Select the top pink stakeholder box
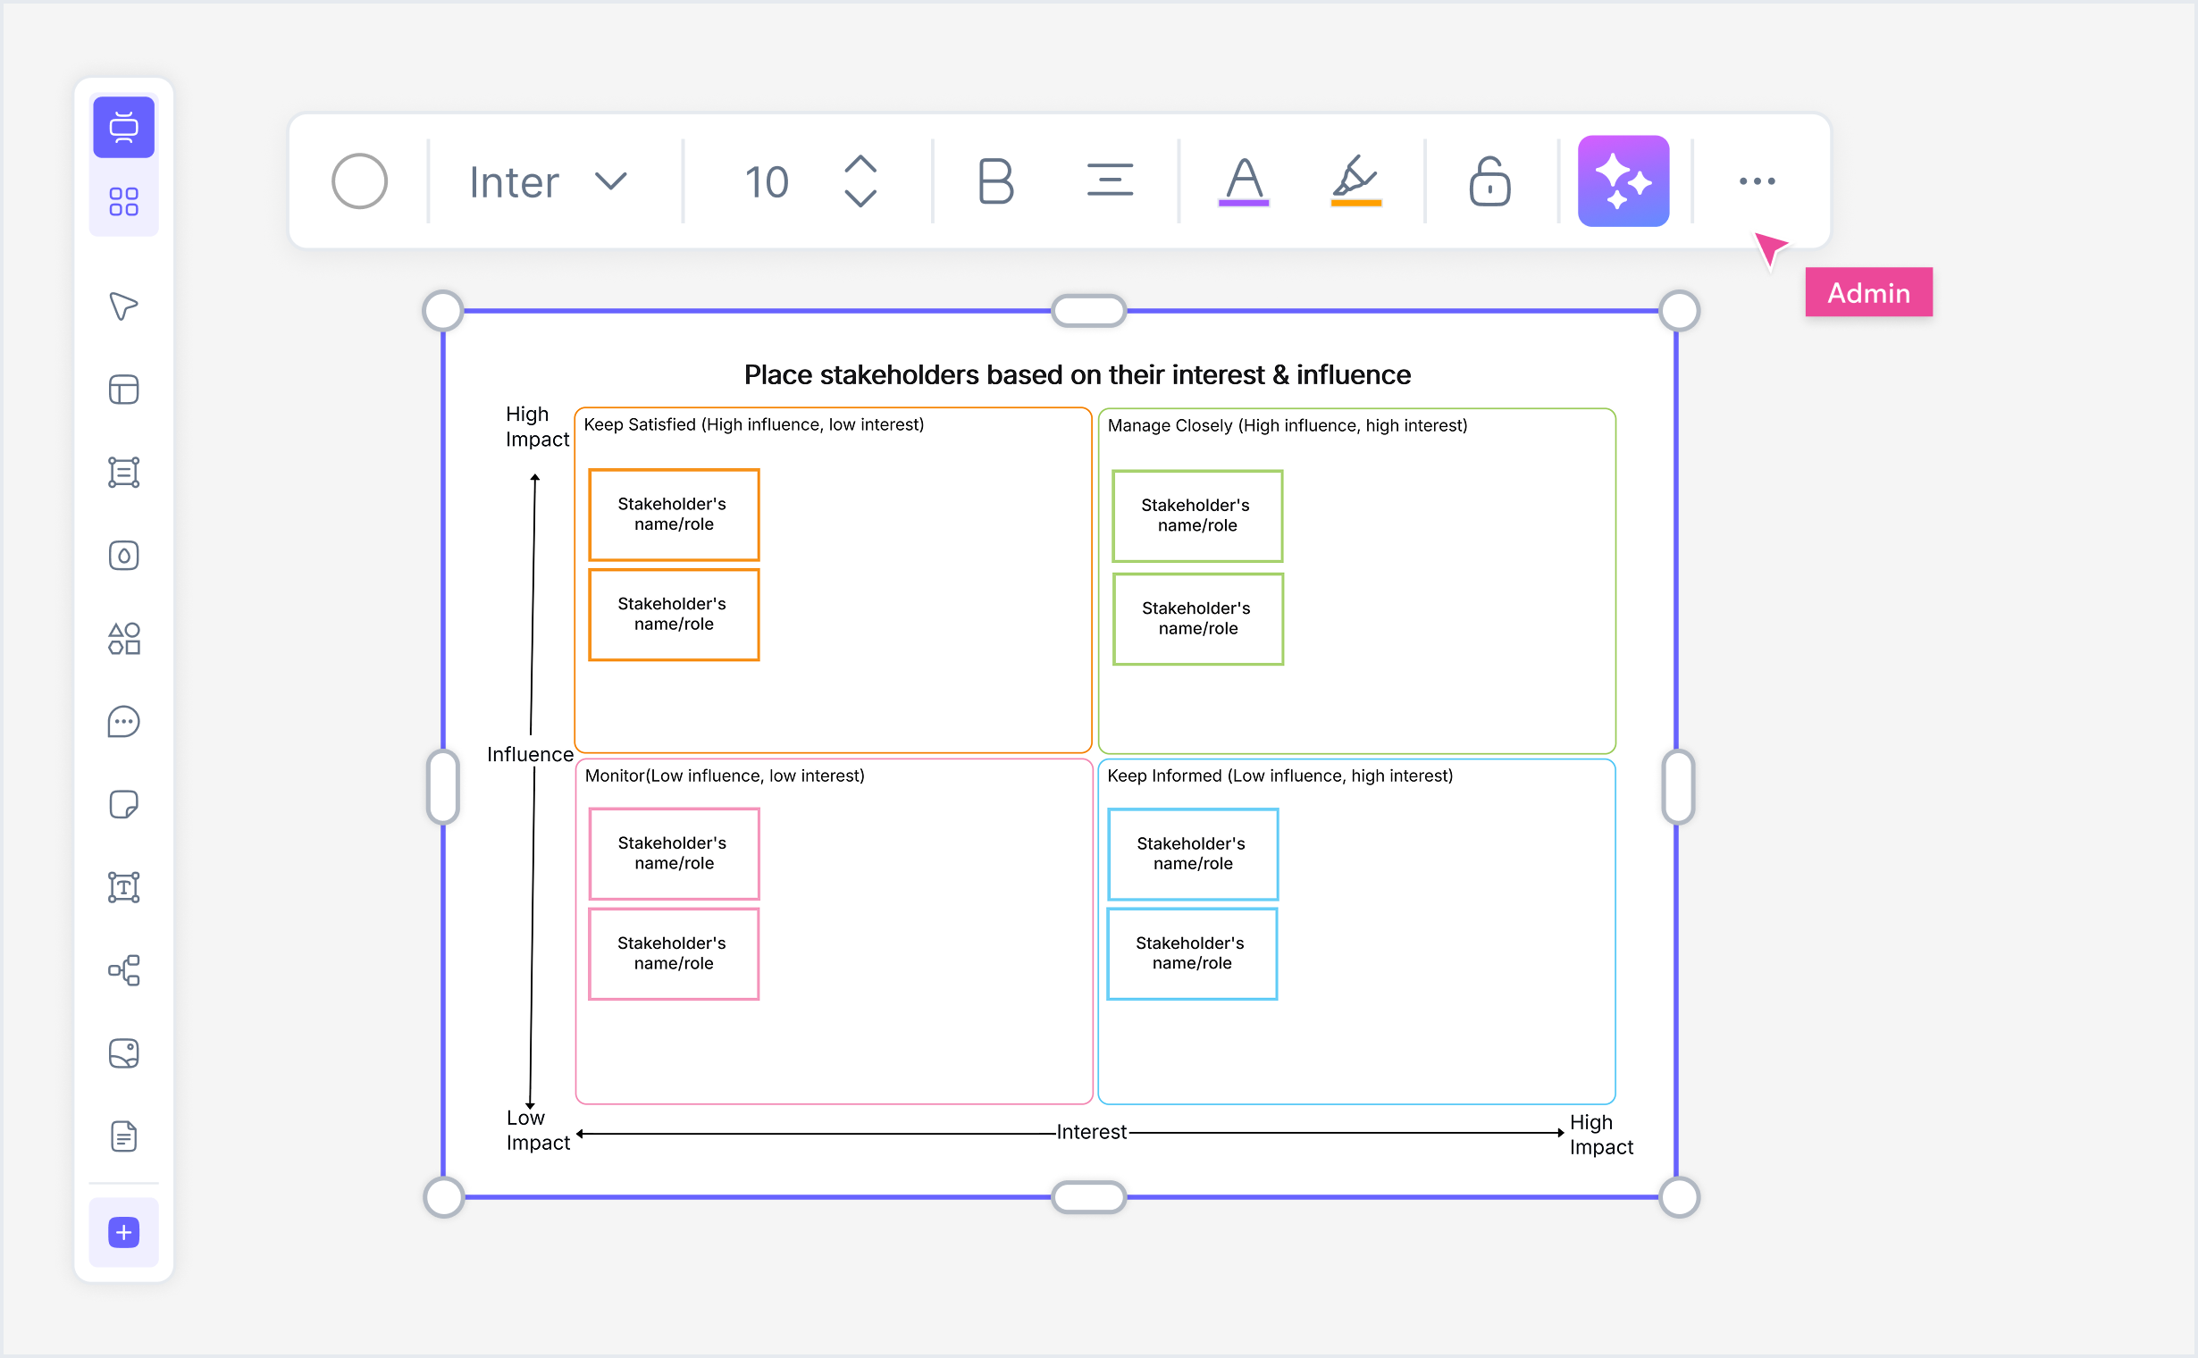The width and height of the screenshot is (2198, 1358). 674,854
